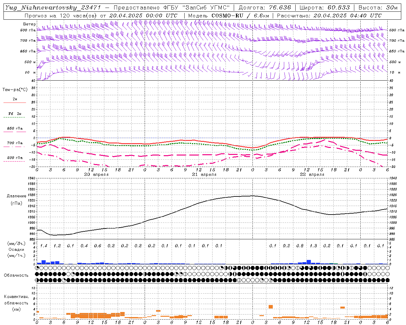Click the Облачность panel label
Image resolution: width=406 pixels, height=325 pixels.
16,275
